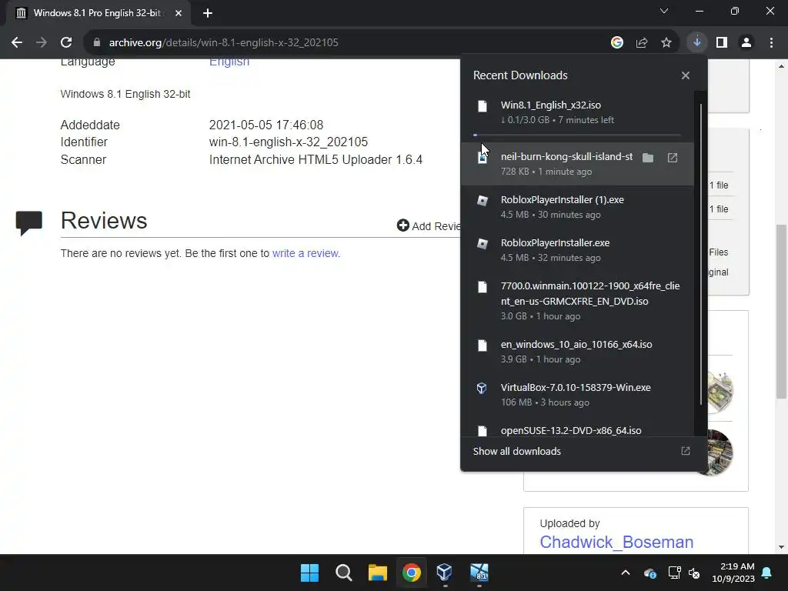Open RobloxPlayerInstaller.exe download entry
Image resolution: width=788 pixels, height=591 pixels.
[577, 250]
